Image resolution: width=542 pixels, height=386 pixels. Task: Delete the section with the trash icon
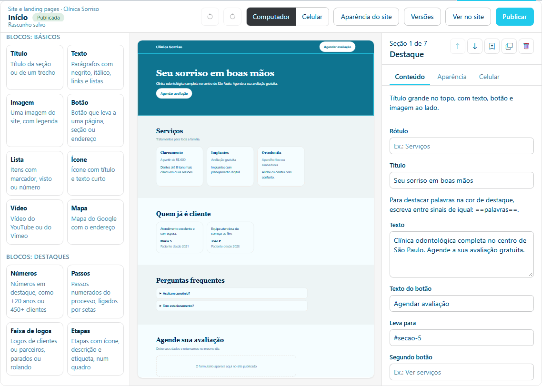click(526, 46)
